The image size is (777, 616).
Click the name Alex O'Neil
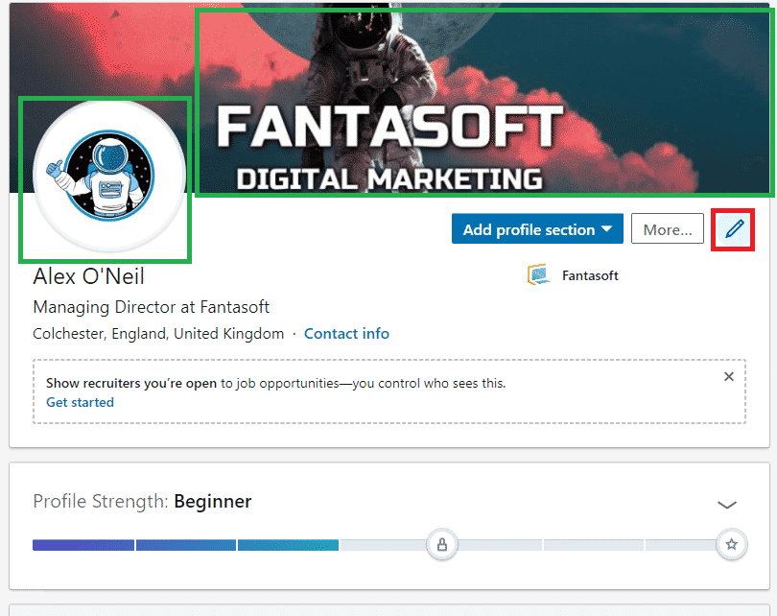[x=88, y=276]
